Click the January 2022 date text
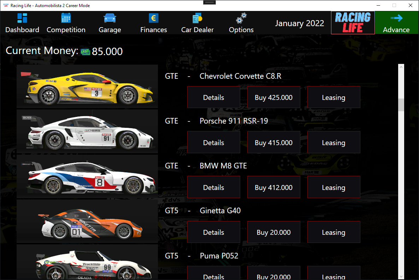 (x=300, y=23)
